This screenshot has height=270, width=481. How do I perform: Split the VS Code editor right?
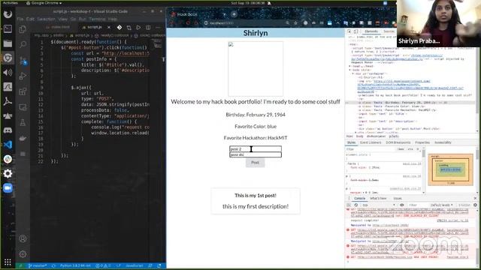click(x=148, y=27)
